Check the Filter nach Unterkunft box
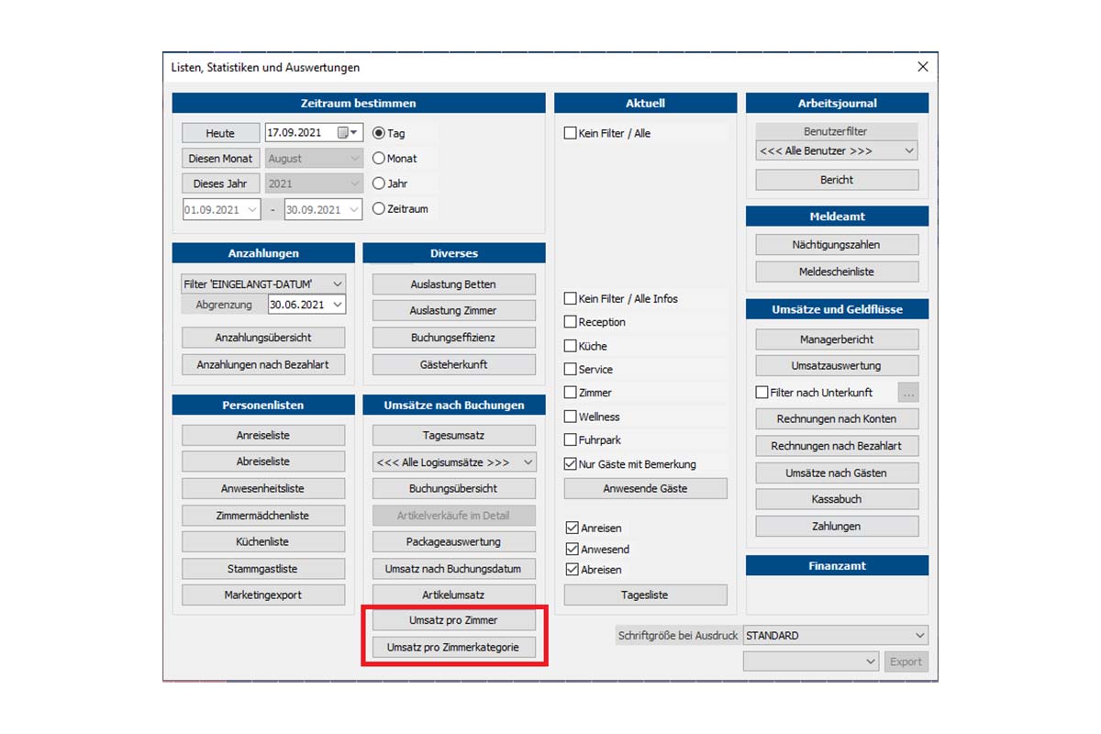This screenshot has height=734, width=1101. [x=762, y=393]
